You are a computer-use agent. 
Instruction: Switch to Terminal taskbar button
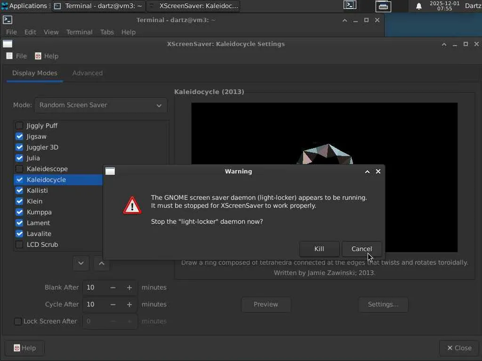pos(98,6)
